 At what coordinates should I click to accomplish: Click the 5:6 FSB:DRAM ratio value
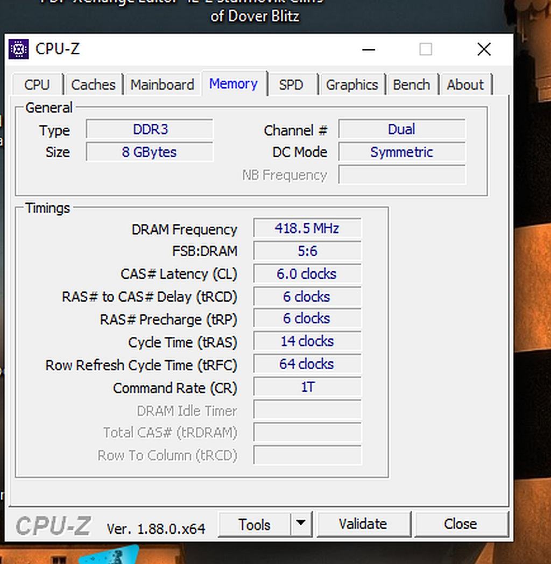coord(307,251)
